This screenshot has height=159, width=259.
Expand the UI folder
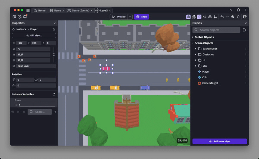pos(196,60)
